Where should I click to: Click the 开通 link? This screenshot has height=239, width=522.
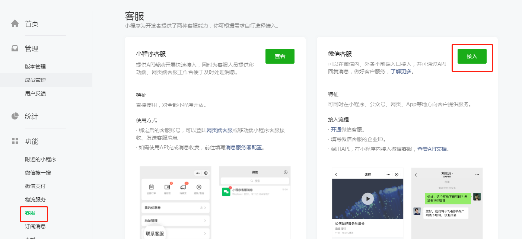coord(336,130)
